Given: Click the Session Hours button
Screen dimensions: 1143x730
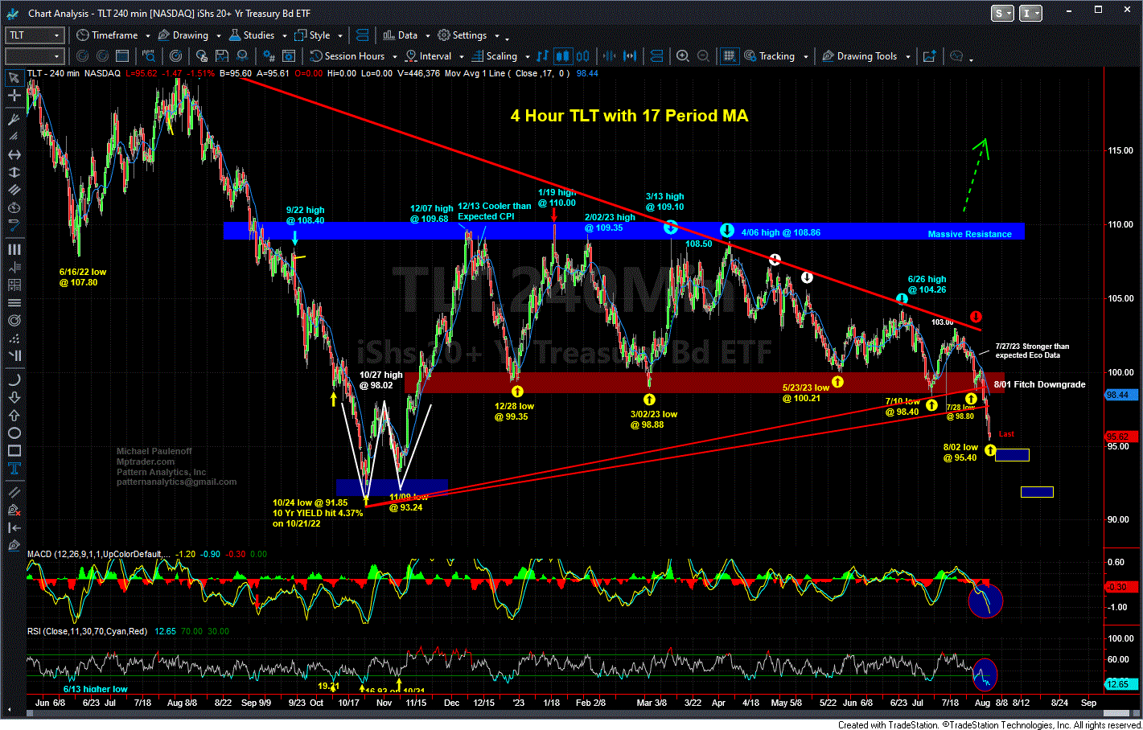Looking at the screenshot, I should (x=347, y=56).
